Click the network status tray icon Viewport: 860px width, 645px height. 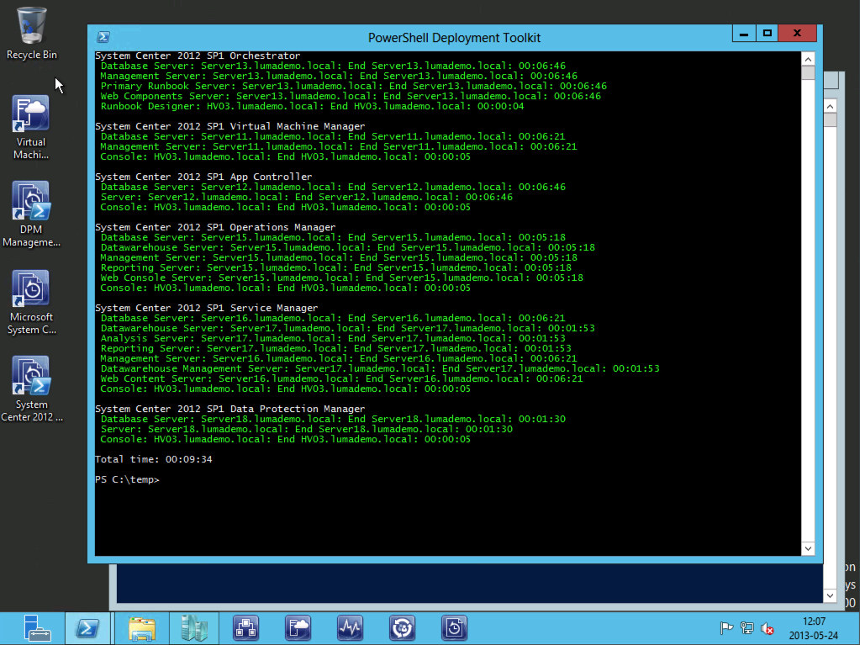pyautogui.click(x=747, y=628)
